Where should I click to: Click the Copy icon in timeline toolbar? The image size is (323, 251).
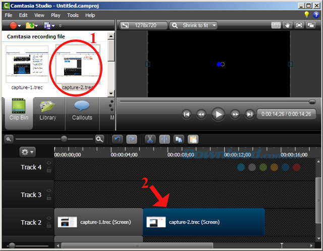[x=178, y=139]
